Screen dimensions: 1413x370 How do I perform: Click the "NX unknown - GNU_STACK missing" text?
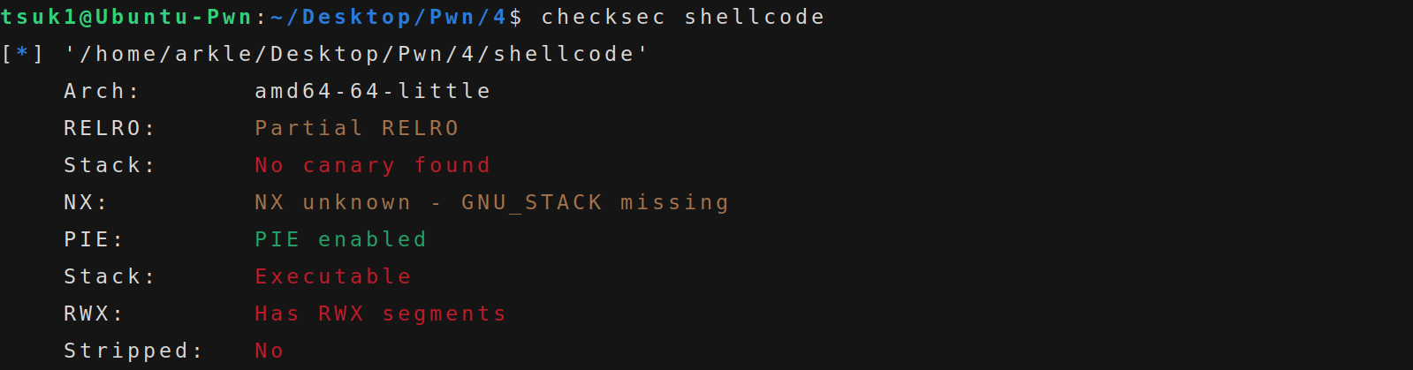491,202
